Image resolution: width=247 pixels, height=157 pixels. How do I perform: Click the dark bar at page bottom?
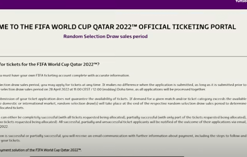tap(107, 156)
